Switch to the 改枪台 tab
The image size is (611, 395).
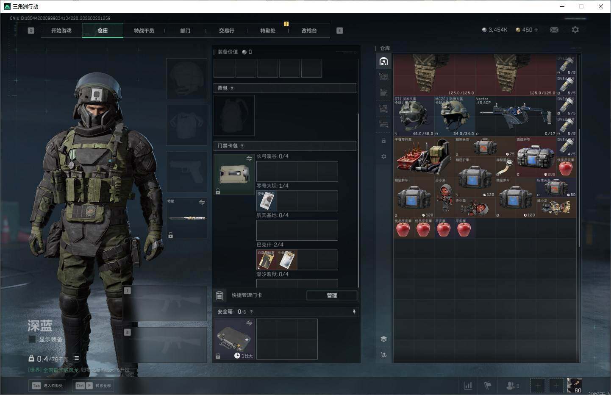click(309, 31)
